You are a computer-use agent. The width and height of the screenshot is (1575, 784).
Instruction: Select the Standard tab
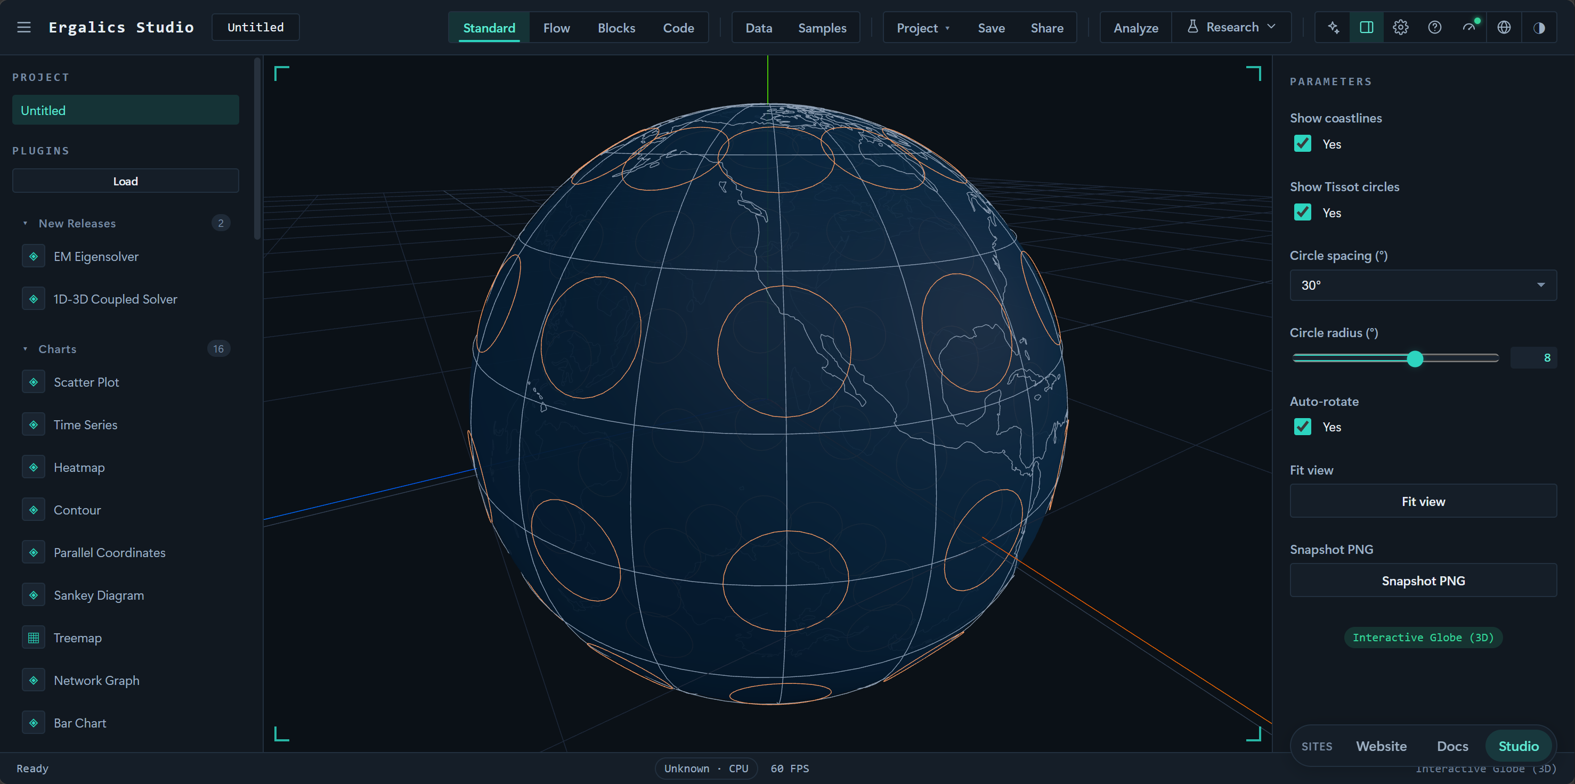point(489,28)
